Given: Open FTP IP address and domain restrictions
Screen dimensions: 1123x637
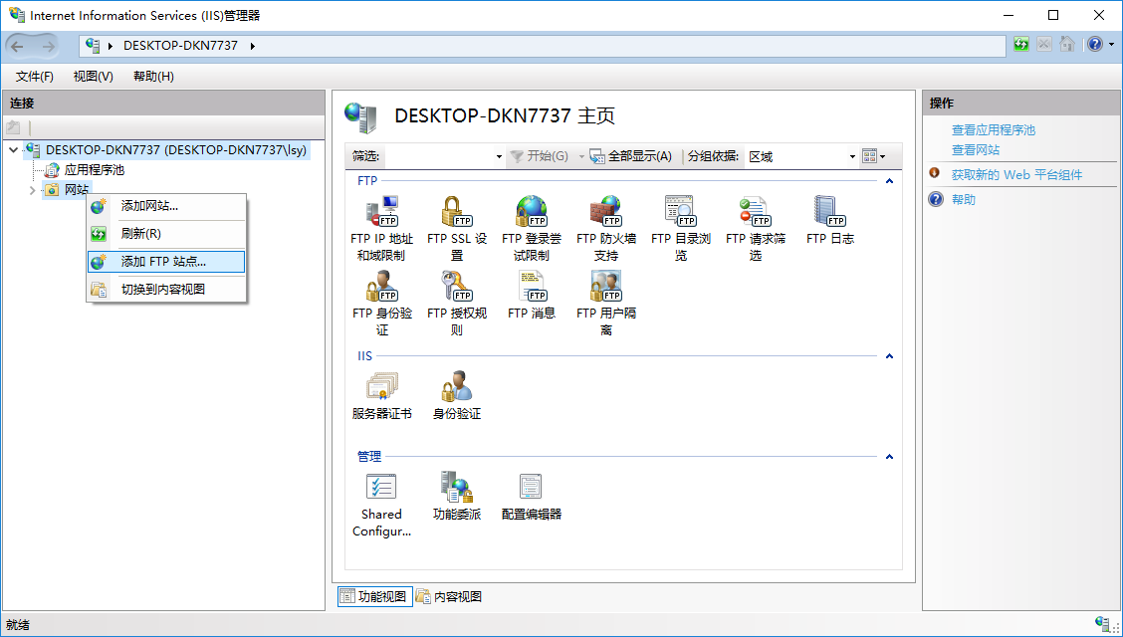Looking at the screenshot, I should (x=379, y=228).
